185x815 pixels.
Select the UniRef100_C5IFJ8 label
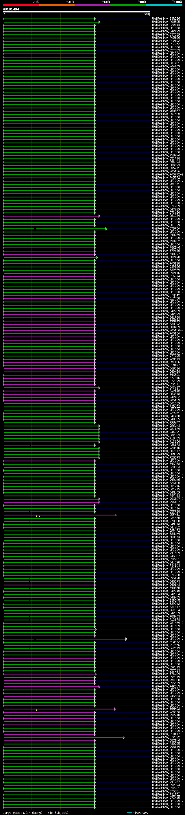click(x=166, y=158)
